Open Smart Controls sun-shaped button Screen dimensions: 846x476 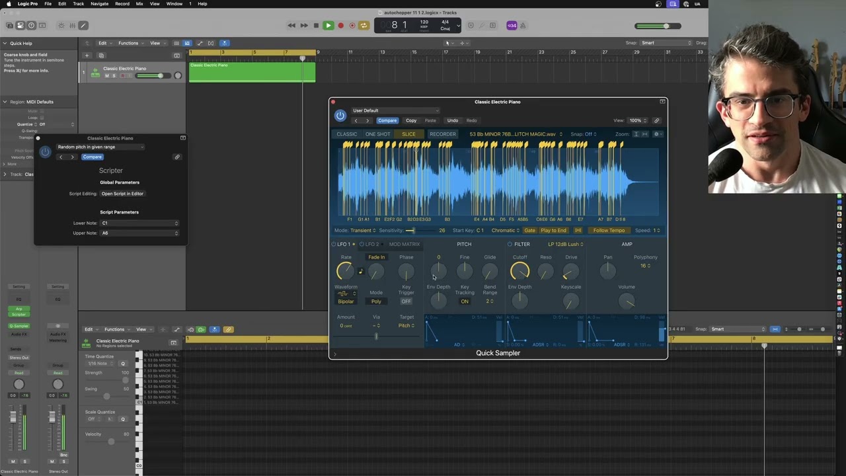point(61,26)
